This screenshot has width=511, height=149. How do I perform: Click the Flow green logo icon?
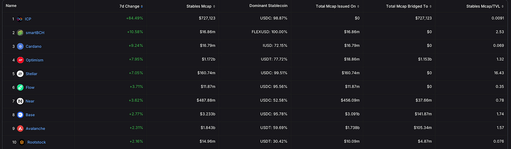click(20, 87)
